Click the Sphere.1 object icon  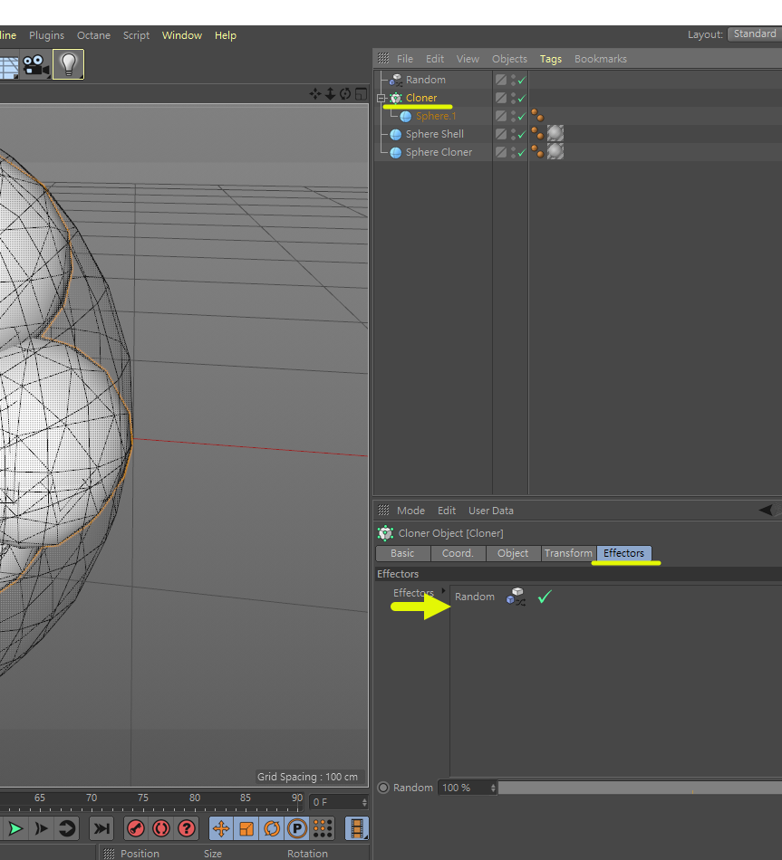pyautogui.click(x=406, y=116)
